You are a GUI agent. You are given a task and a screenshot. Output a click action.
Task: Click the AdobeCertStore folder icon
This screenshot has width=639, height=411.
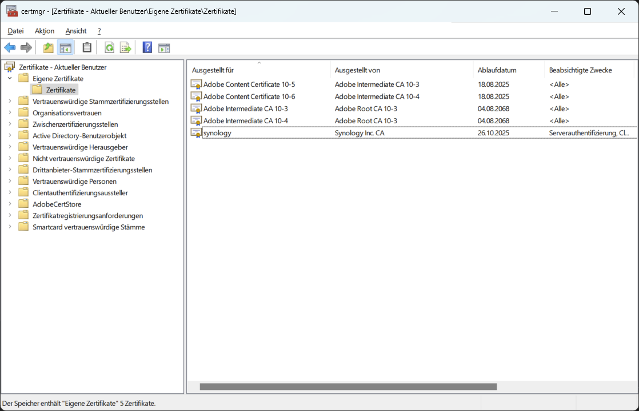pos(23,204)
